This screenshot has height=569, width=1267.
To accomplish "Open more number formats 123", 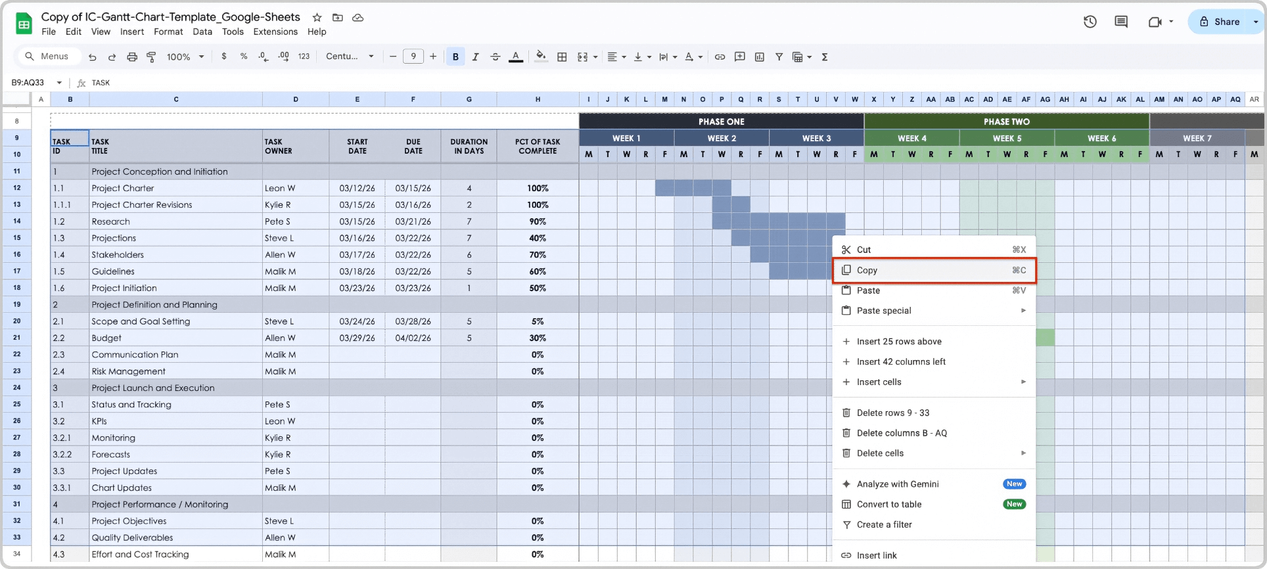I will click(304, 57).
